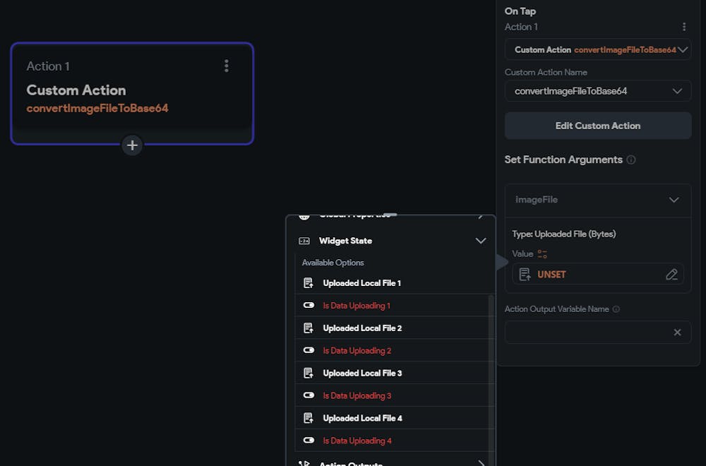
Task: Clear the Action Output Variable Name field
Action: click(x=677, y=332)
